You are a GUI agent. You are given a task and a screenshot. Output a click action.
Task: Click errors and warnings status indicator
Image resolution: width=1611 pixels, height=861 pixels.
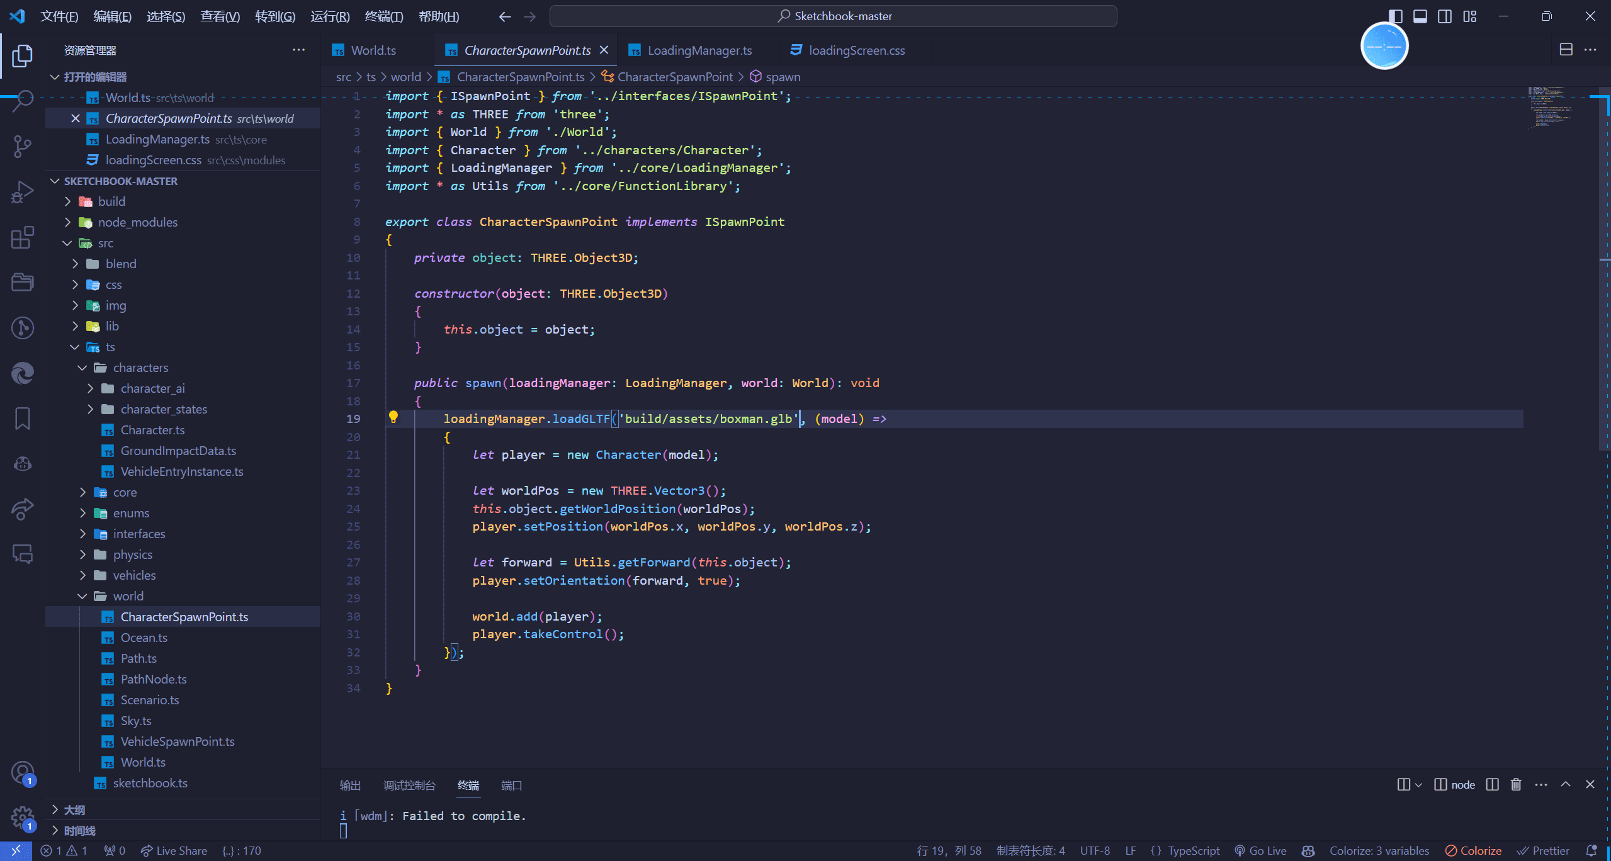click(x=64, y=850)
